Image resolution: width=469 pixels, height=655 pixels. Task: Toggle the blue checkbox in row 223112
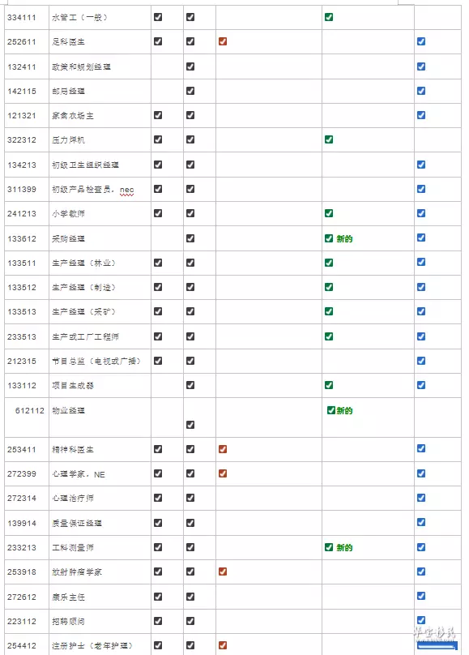[x=421, y=620]
